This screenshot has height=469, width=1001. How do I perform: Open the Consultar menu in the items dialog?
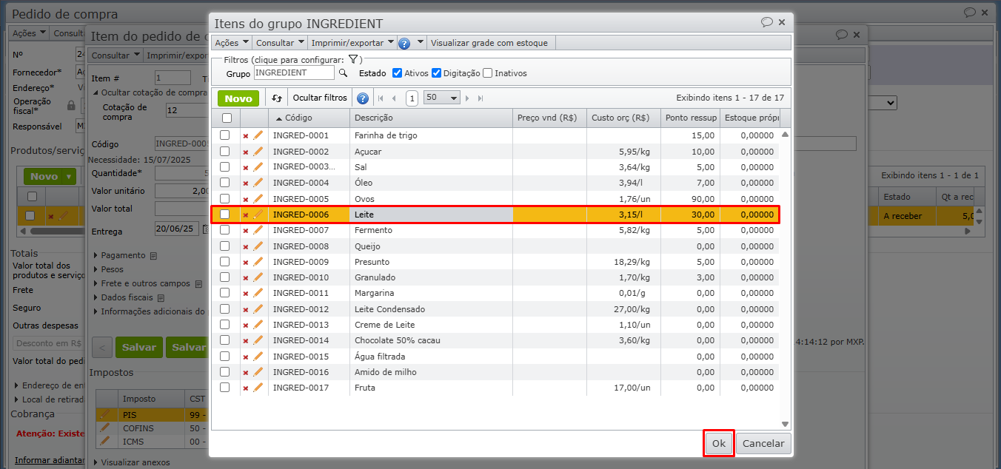tap(280, 43)
